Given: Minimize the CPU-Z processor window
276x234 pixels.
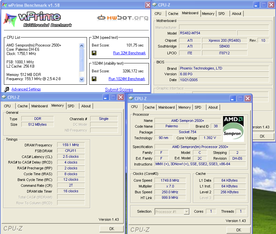Looking at the screenshot, I should [x=232, y=99].
